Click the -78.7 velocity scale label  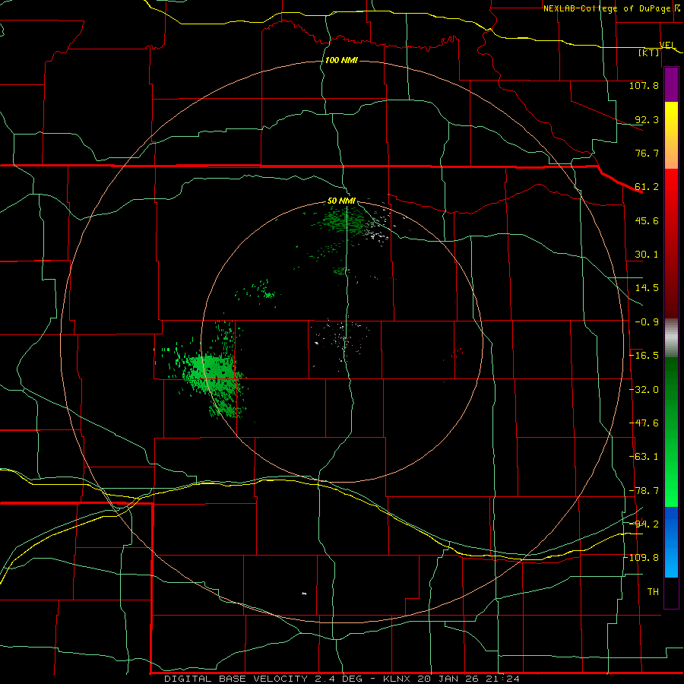644,491
